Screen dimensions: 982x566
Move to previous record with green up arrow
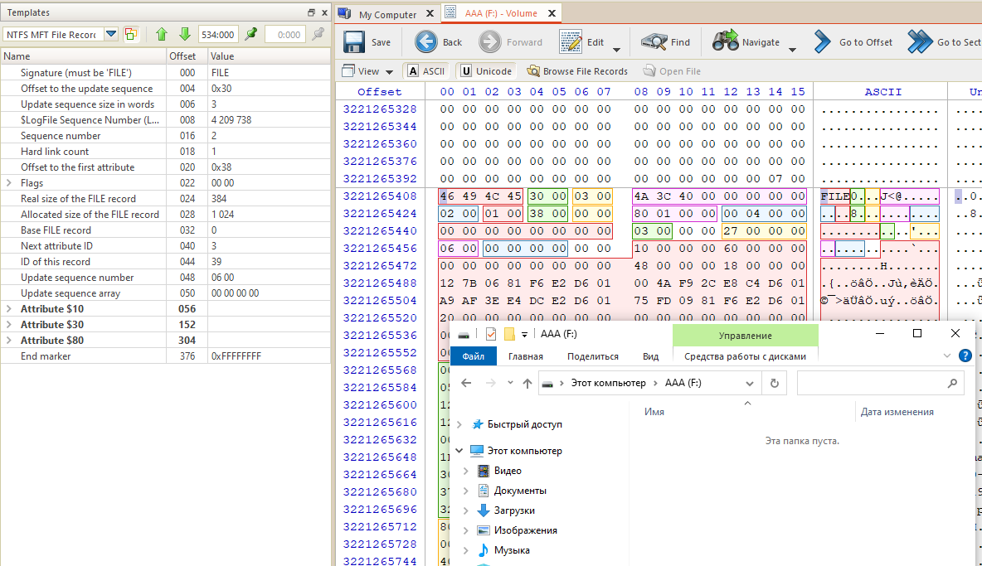[x=162, y=35]
